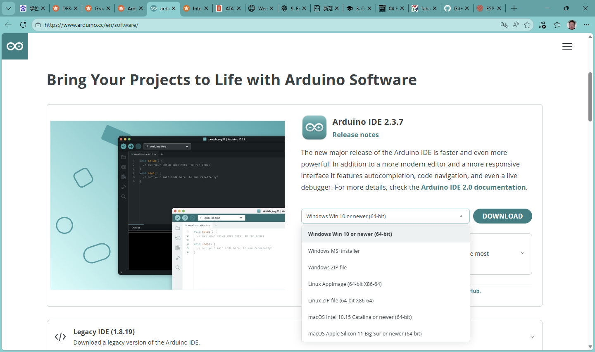
Task: Open the Release notes link
Action: tap(355, 135)
